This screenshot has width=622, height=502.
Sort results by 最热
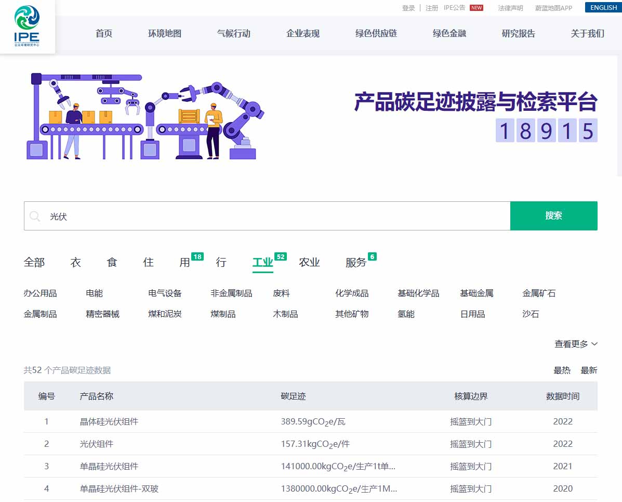562,370
